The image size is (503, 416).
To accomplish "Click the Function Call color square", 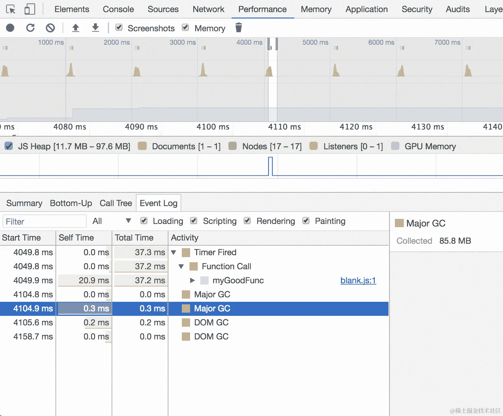I will (194, 267).
